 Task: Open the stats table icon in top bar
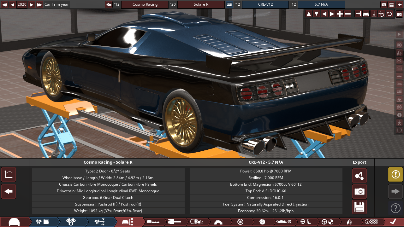392,4
